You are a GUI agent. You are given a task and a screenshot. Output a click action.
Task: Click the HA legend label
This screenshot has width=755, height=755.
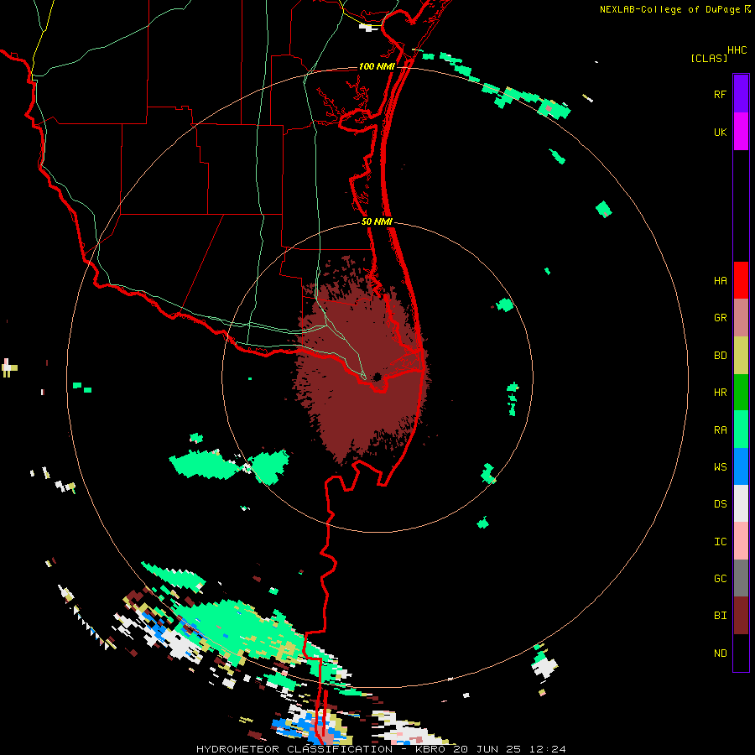720,280
